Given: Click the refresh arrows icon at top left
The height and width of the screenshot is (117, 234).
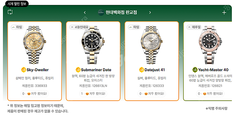Looking at the screenshot, I should click(10, 12).
